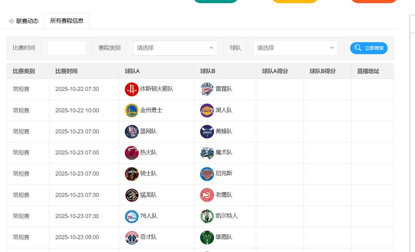The height and width of the screenshot is (252, 415).
Task: Click the Lakers team logo
Action: [207, 111]
